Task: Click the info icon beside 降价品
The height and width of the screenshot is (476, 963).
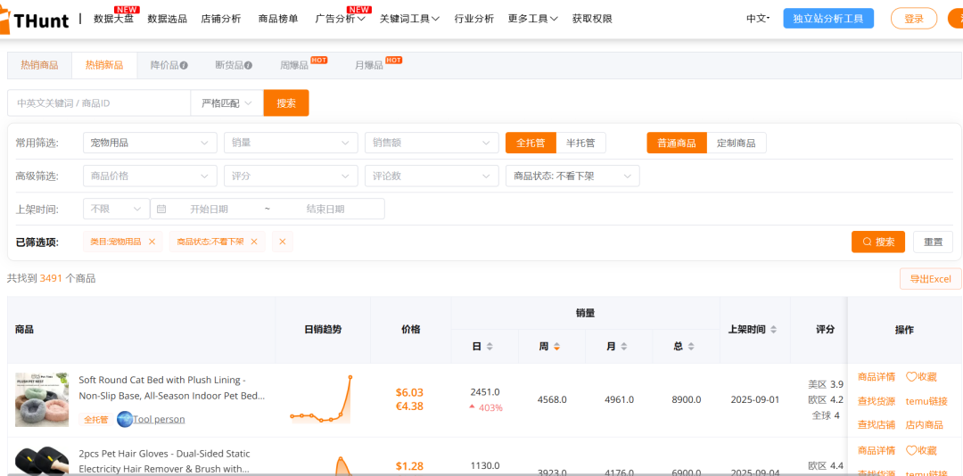Action: pyautogui.click(x=184, y=65)
